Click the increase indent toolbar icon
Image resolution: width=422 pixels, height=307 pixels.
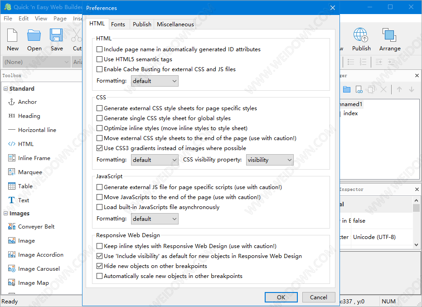click(x=391, y=62)
